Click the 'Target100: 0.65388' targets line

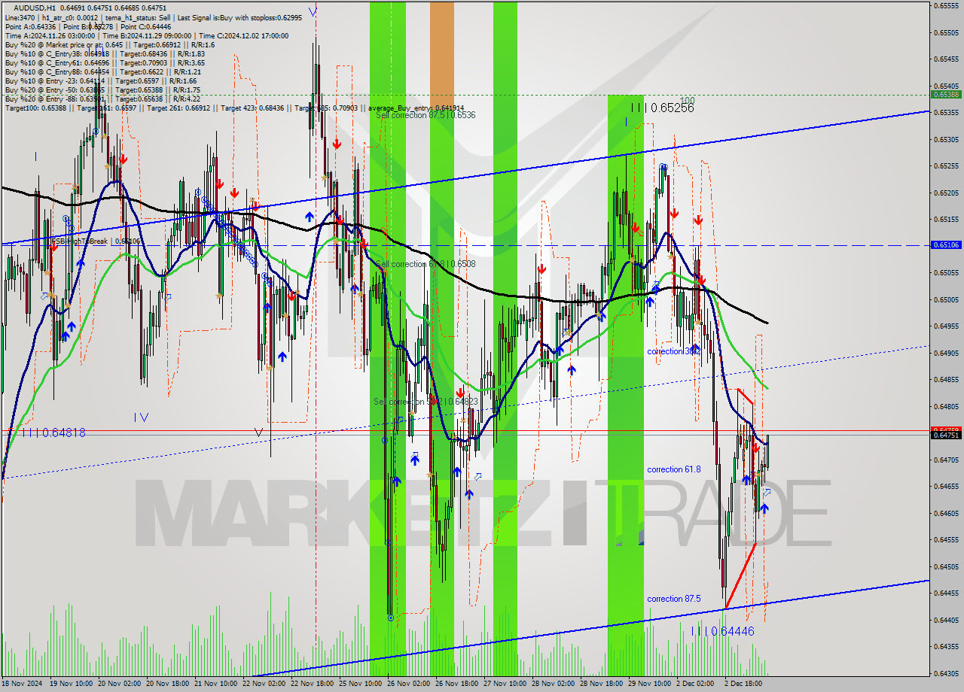(x=234, y=108)
